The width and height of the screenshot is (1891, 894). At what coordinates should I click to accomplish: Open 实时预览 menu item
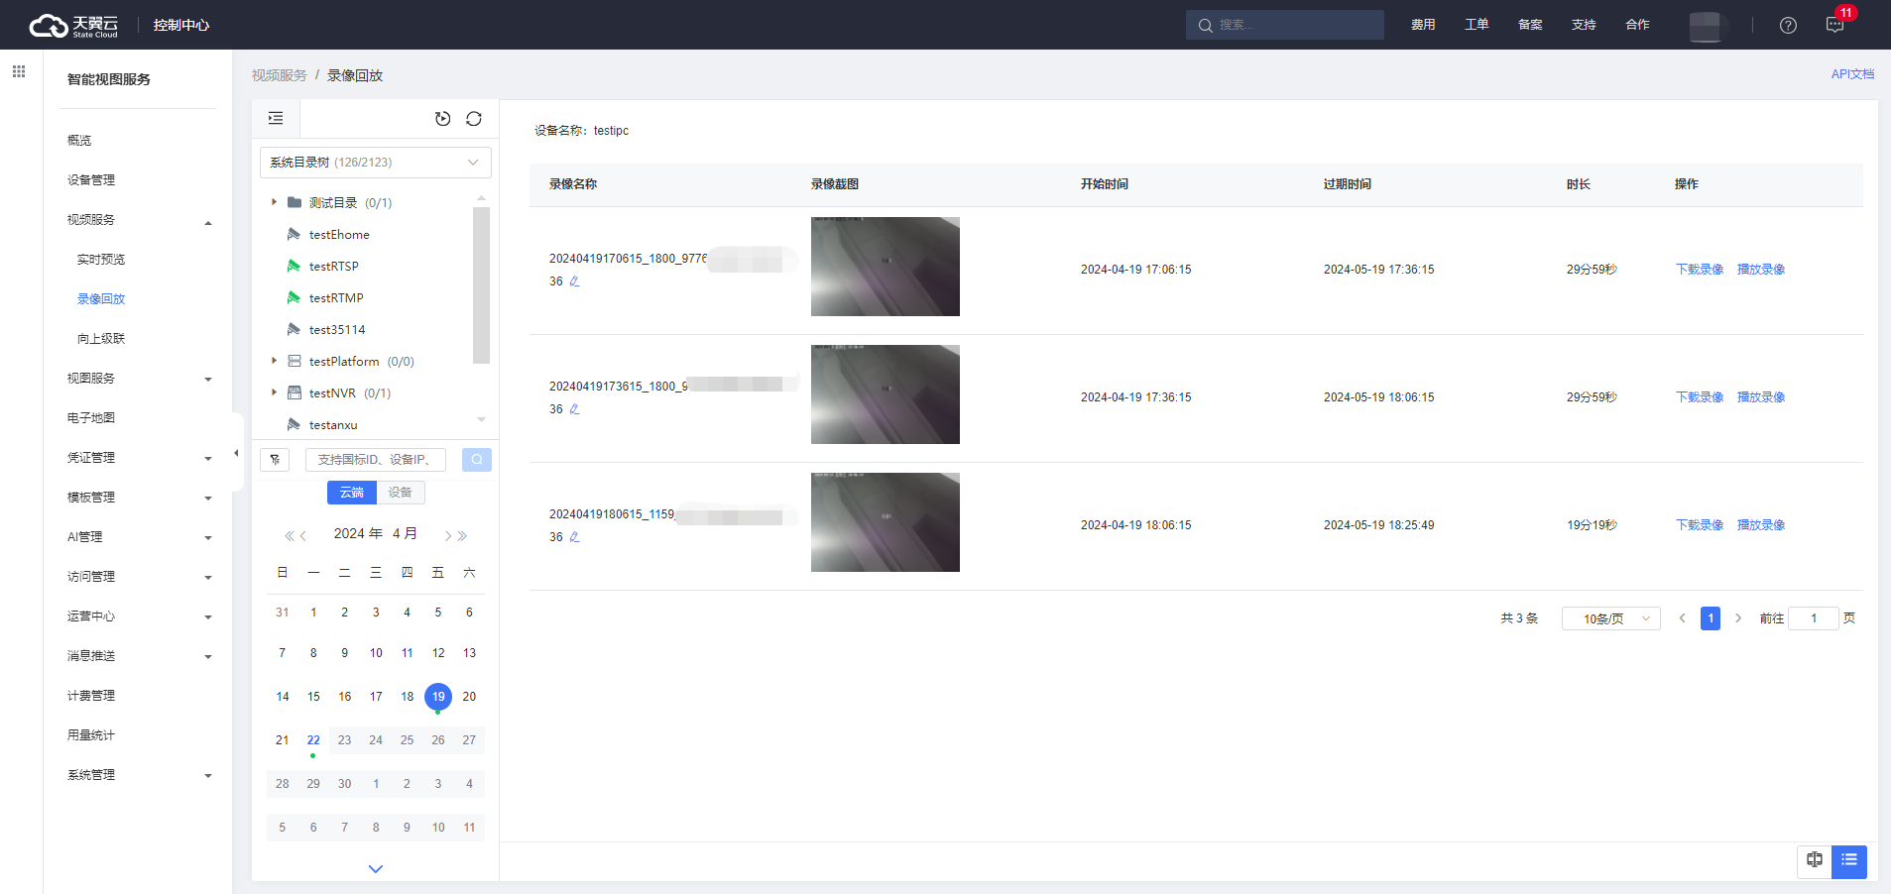coord(101,260)
